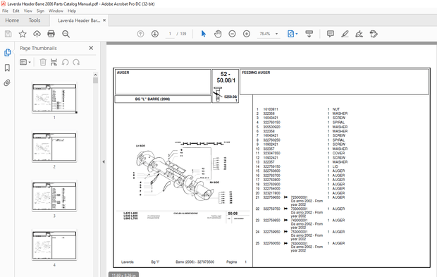
Task: Open Attachments sidebar panel
Action: 7,82
